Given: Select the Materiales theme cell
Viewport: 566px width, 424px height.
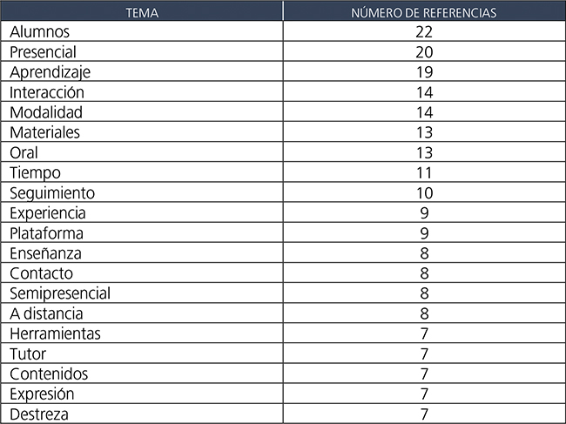Looking at the screenshot, I should [44, 132].
